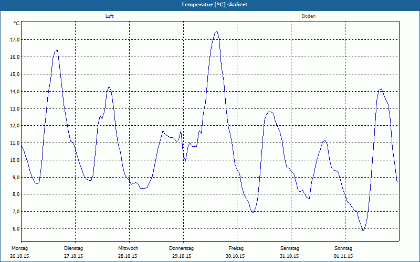Select the 11,0 y-axis value
420x262 pixels.
coord(15,143)
